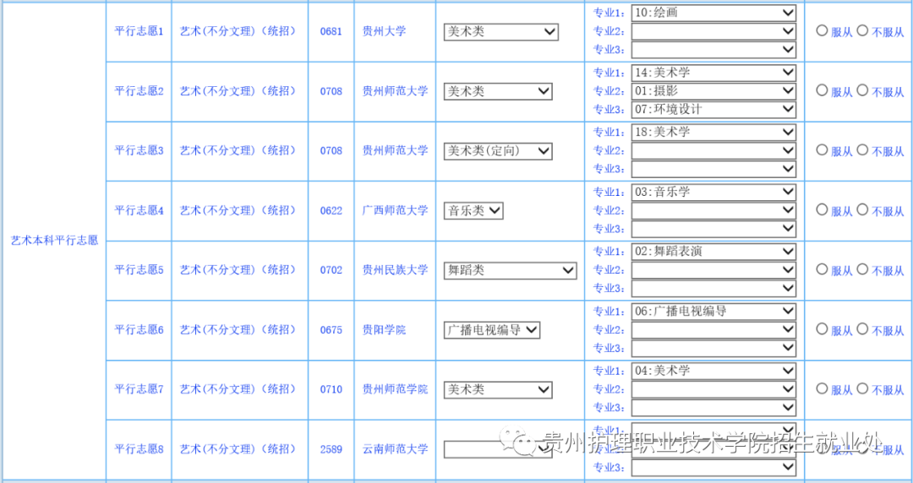Open 美术类 category dropdown for 贵州大学
This screenshot has width=913, height=483.
coord(500,31)
